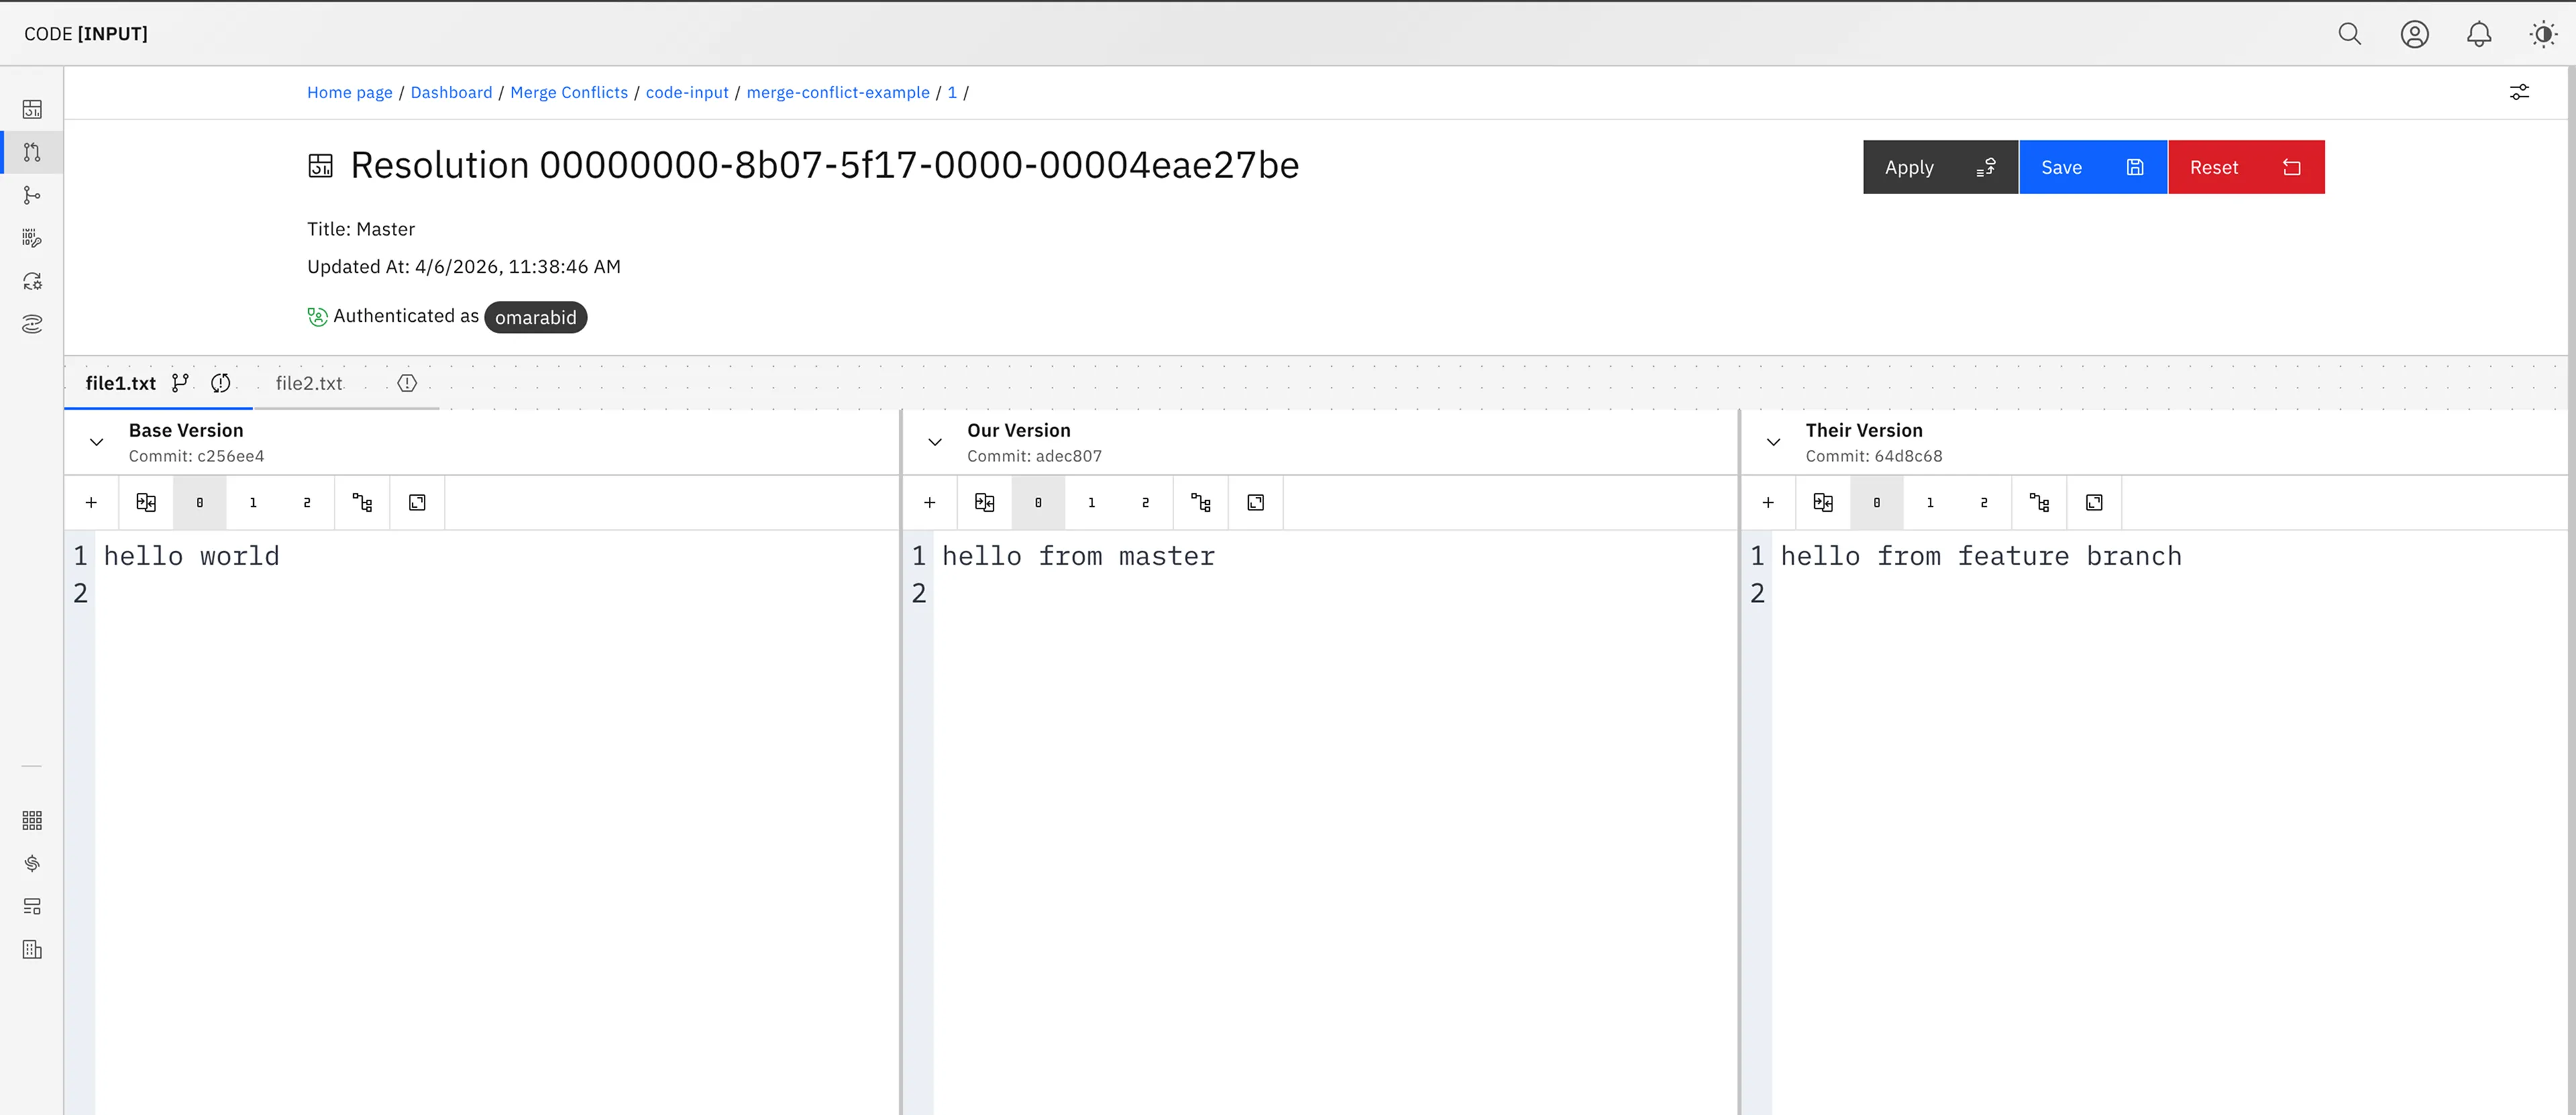Select variant 1 in Our Version toolbar

(1091, 502)
